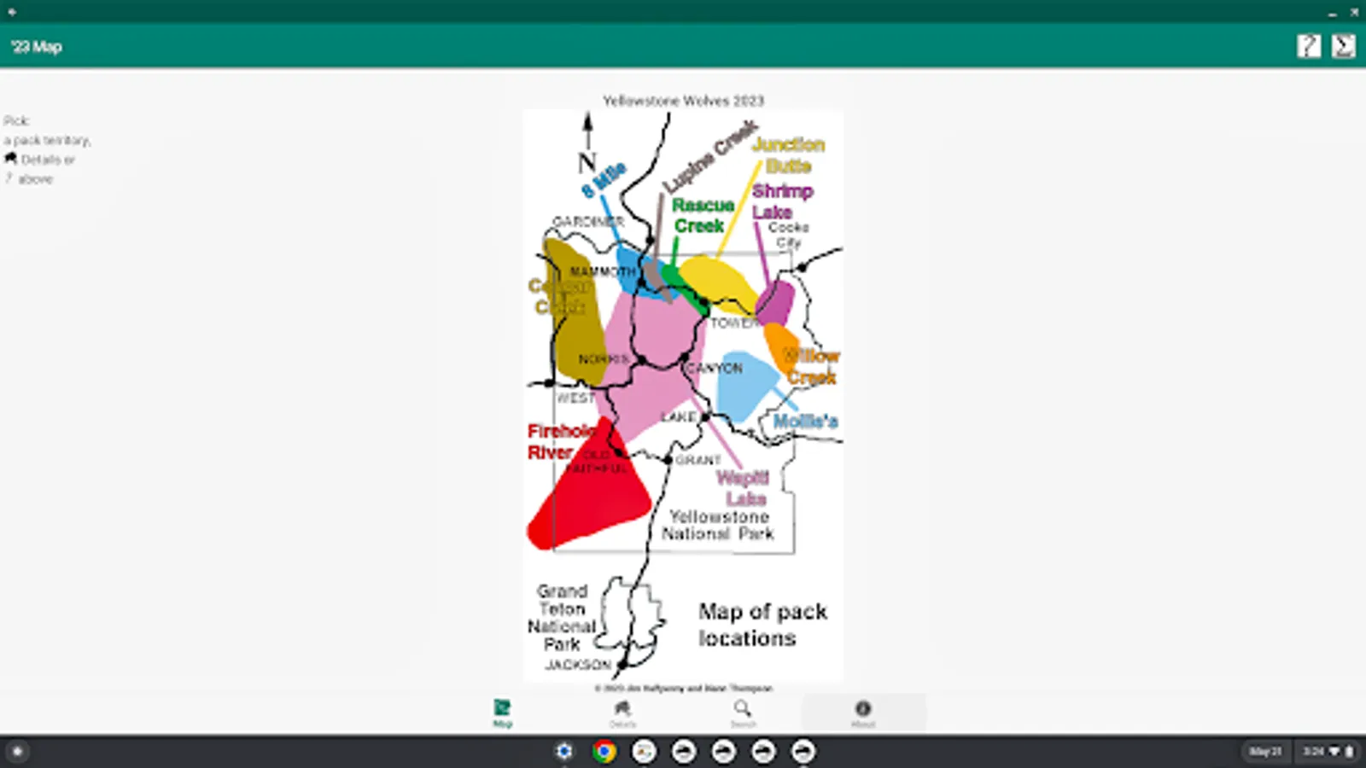1366x768 pixels.
Task: Click the "Firehole River" pack label
Action: click(561, 441)
